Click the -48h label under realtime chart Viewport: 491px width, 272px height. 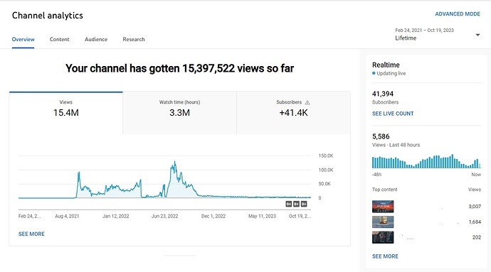point(376,175)
